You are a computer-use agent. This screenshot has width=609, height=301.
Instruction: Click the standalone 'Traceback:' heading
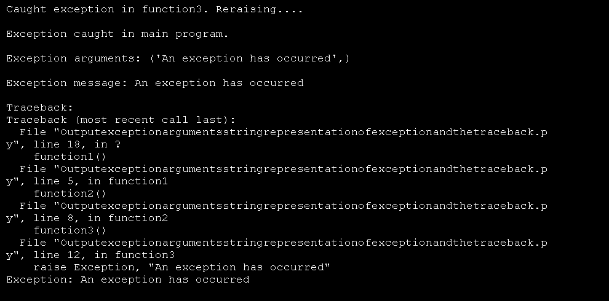click(x=40, y=108)
